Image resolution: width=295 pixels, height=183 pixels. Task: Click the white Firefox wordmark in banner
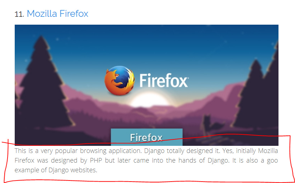click(164, 80)
